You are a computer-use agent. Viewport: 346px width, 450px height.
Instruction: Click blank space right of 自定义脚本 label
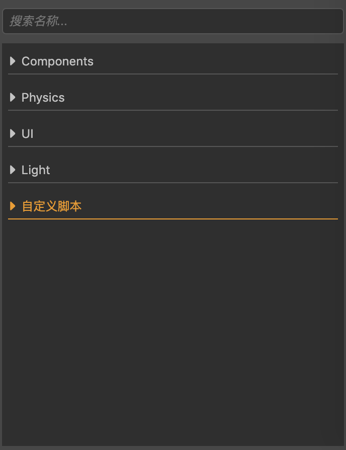click(x=211, y=206)
